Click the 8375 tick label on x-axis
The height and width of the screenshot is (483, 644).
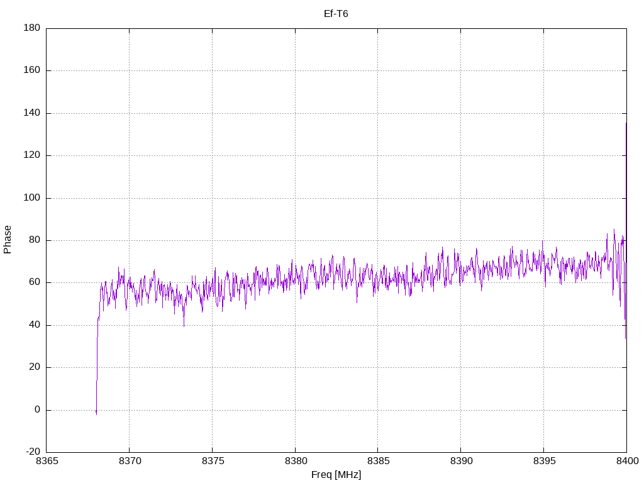tap(212, 462)
